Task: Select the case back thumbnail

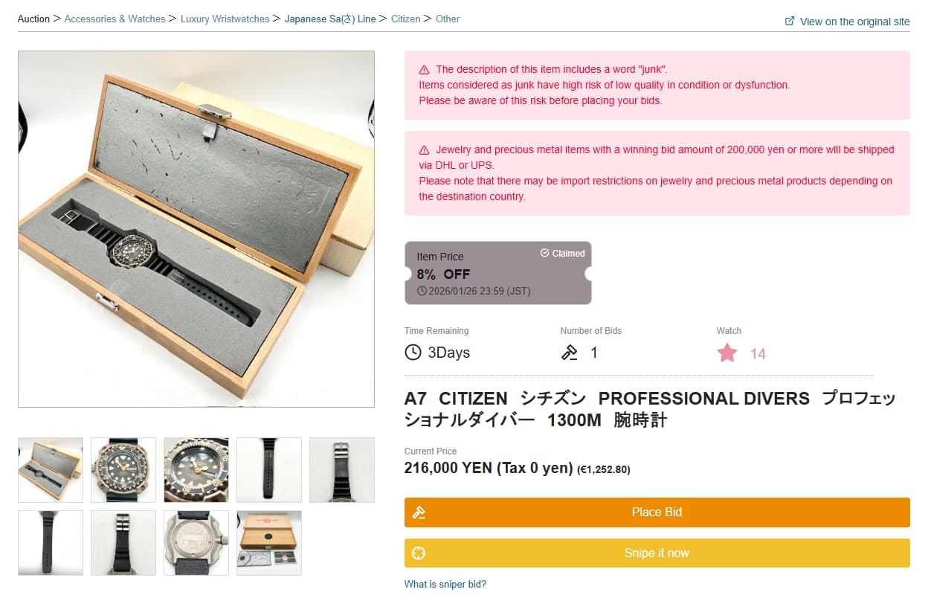Action: click(196, 542)
